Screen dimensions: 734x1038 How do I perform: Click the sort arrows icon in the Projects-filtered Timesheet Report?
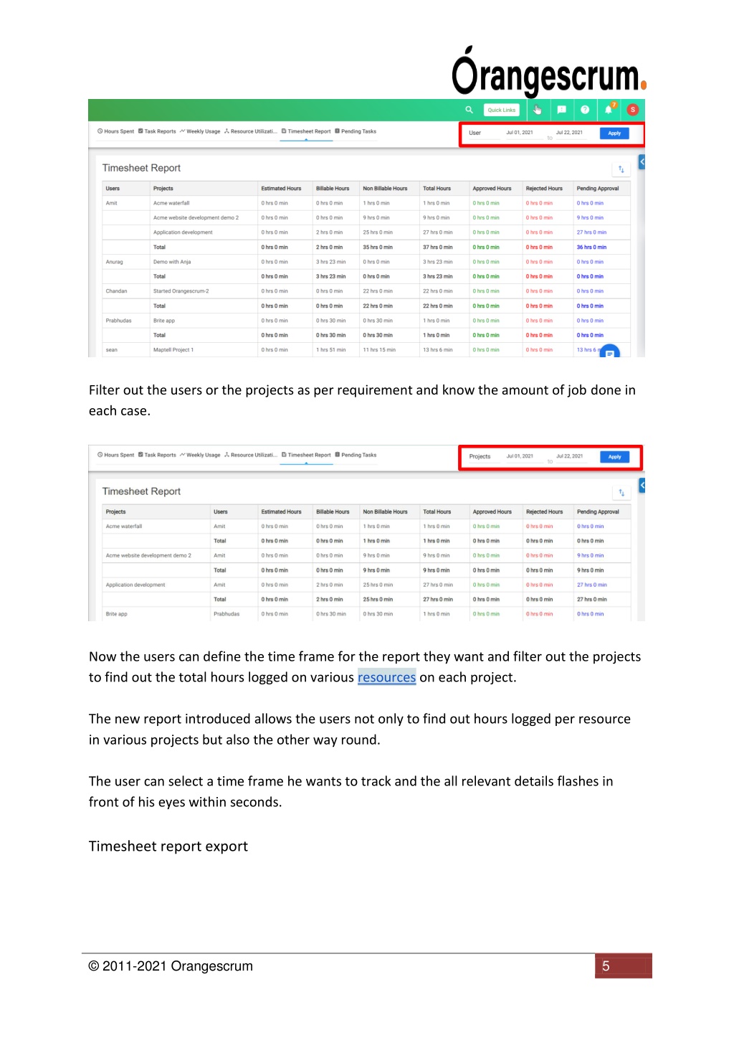621,493
